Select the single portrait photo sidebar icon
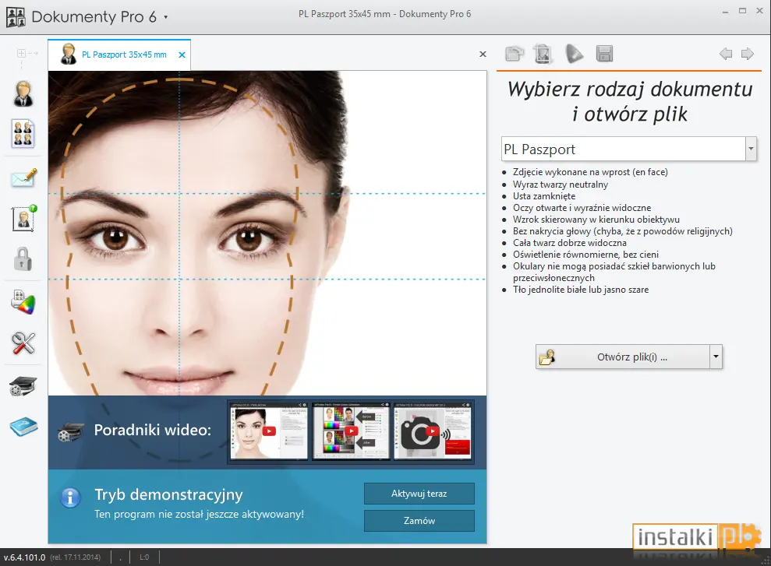The height and width of the screenshot is (566, 771). pos(23,93)
